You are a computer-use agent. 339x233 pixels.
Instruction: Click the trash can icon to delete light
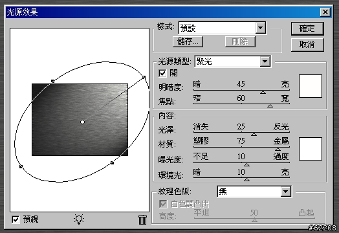[x=142, y=219]
